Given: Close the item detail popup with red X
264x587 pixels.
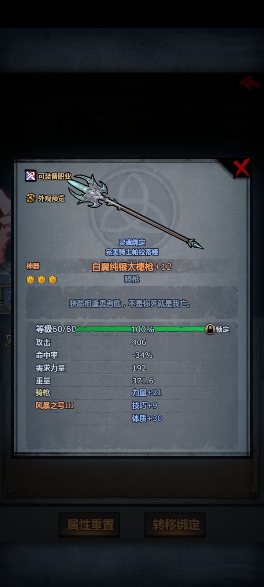Looking at the screenshot, I should [242, 168].
